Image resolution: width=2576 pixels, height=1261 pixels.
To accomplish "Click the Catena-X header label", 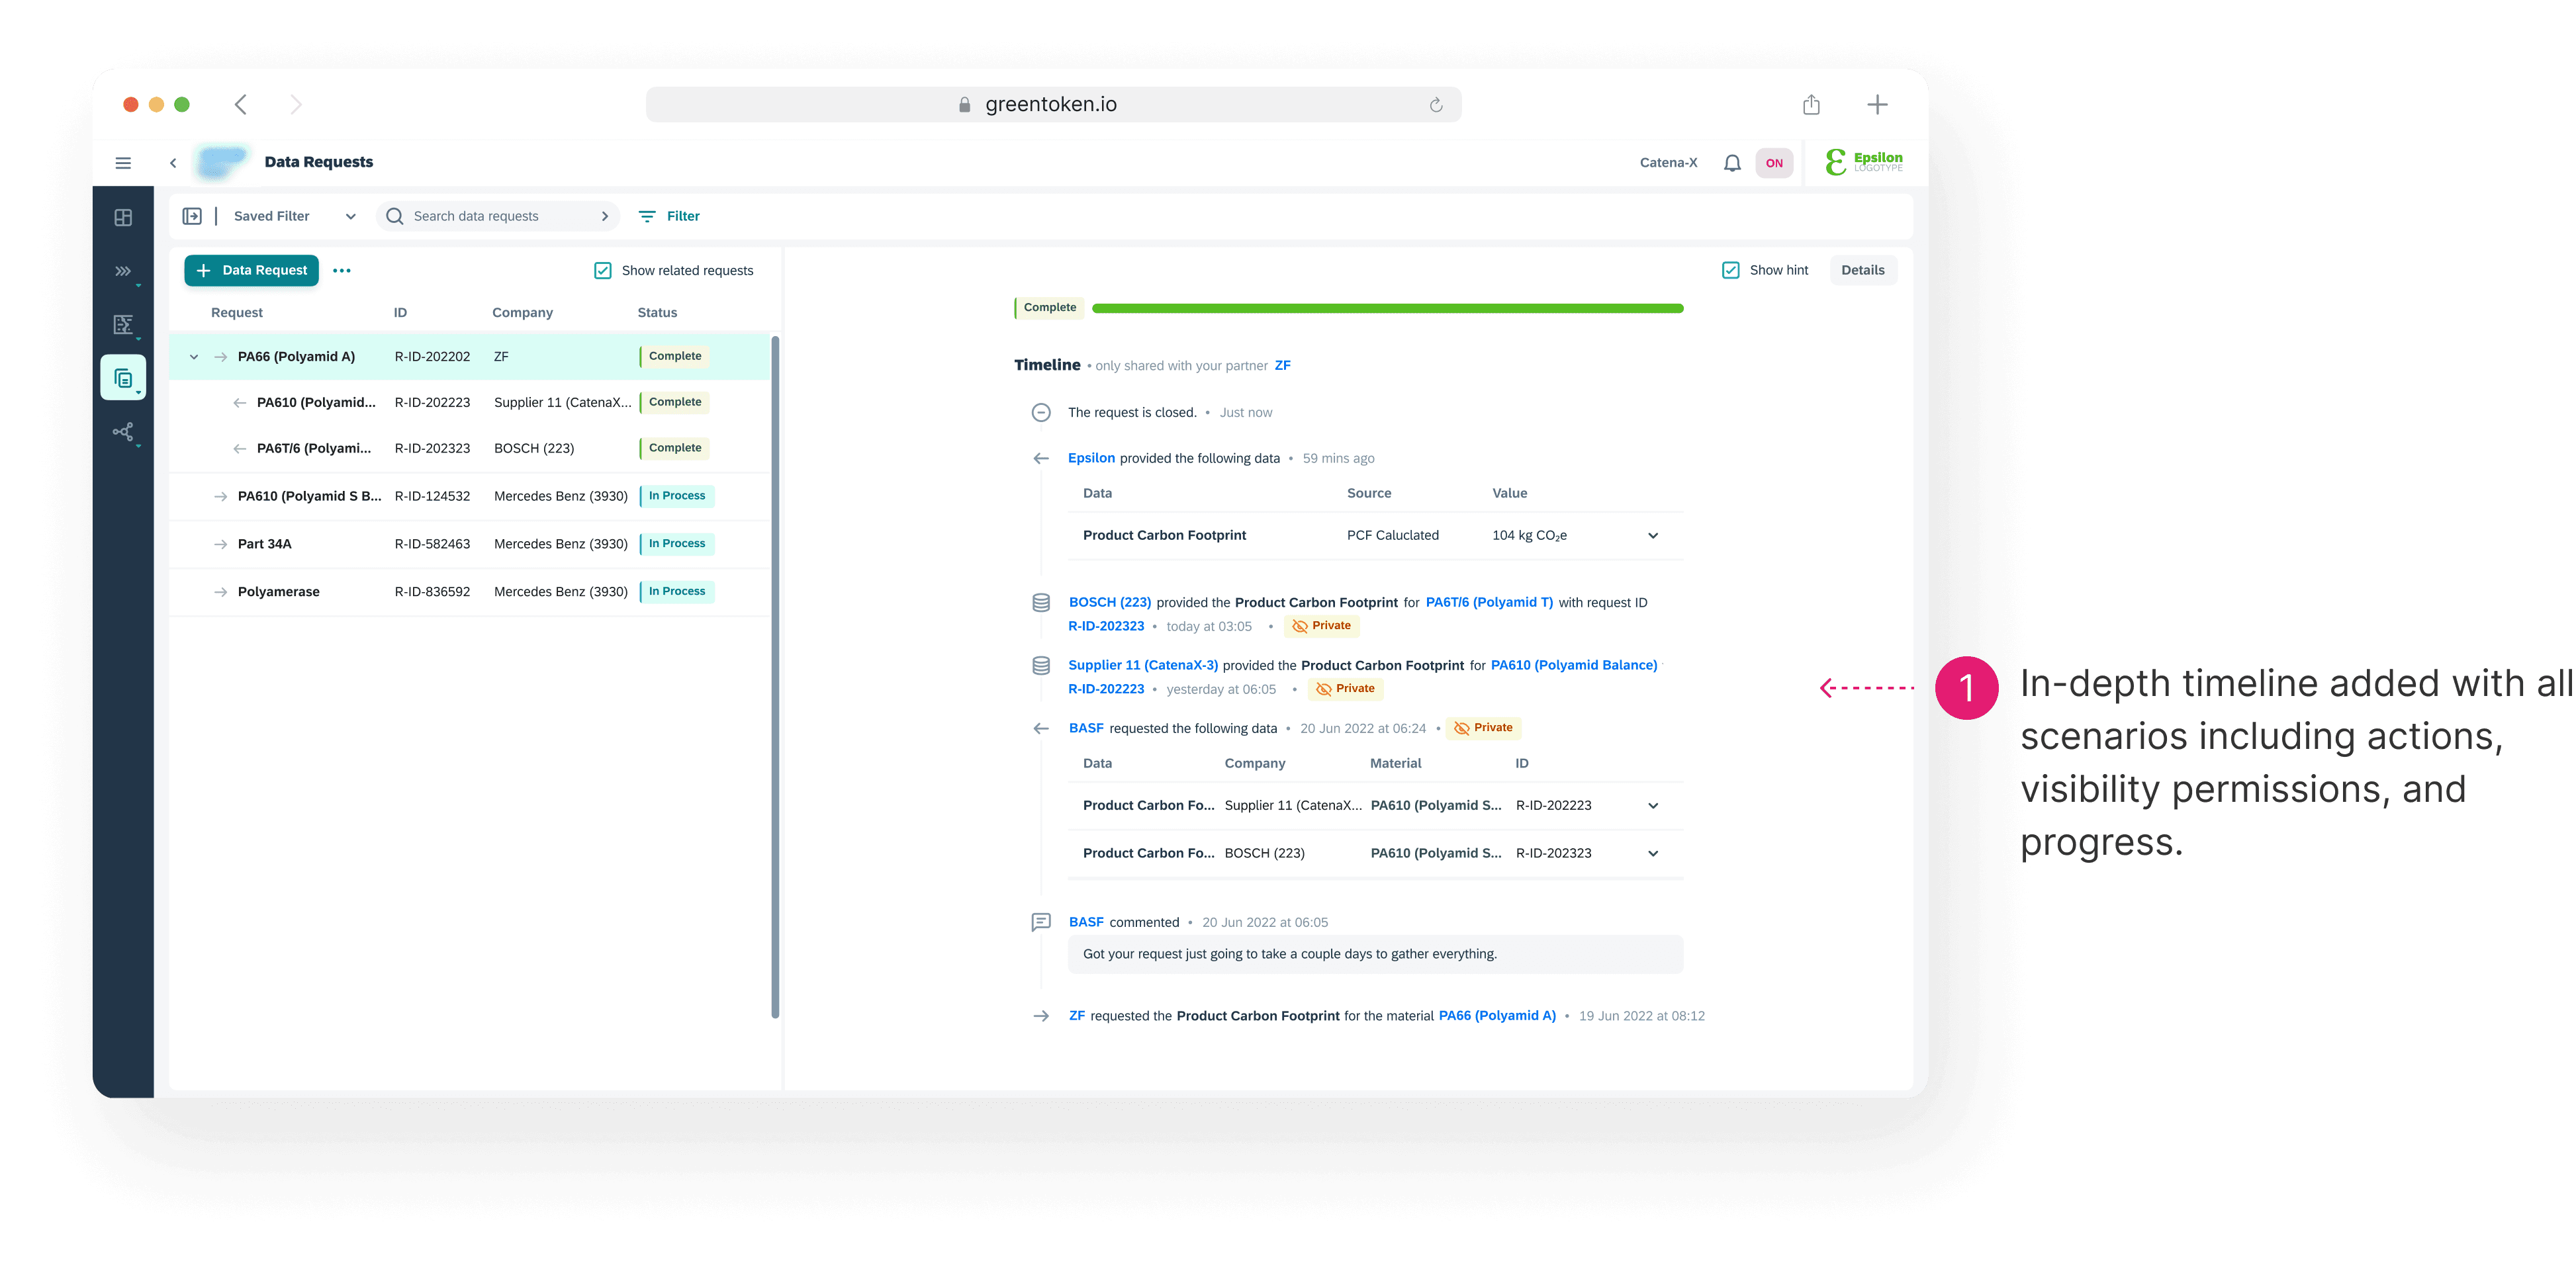I will [1668, 163].
